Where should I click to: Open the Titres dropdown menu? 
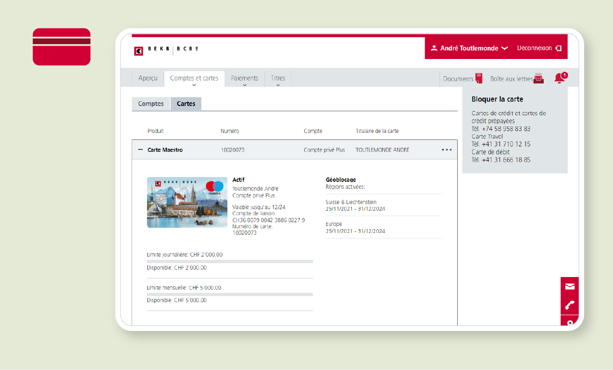point(278,79)
